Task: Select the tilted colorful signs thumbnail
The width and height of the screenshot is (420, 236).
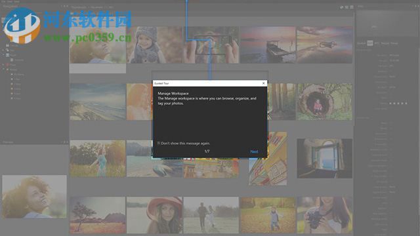Action: [x=268, y=159]
